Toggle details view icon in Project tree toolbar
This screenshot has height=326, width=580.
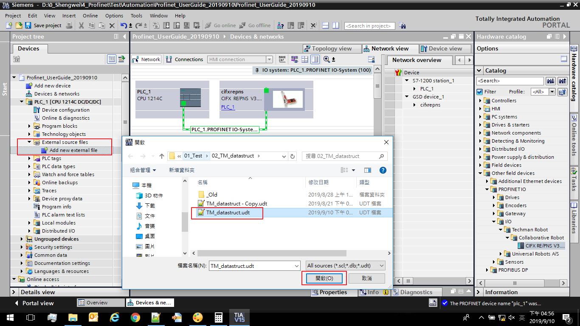pos(112,59)
